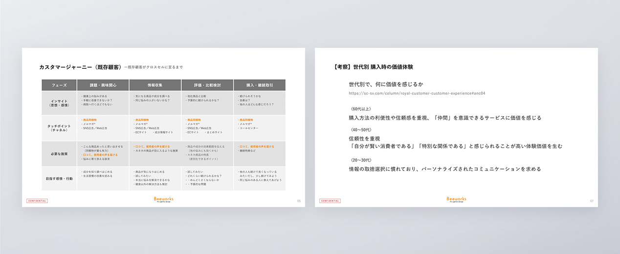The width and height of the screenshot is (620, 254).
Task: Select the 課題・興味関心 column header
Action: click(103, 85)
